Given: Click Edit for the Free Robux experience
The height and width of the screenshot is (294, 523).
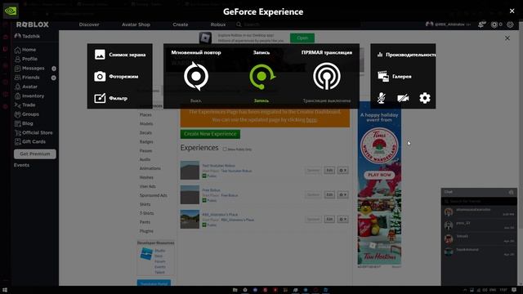Looking at the screenshot, I should 329,194.
